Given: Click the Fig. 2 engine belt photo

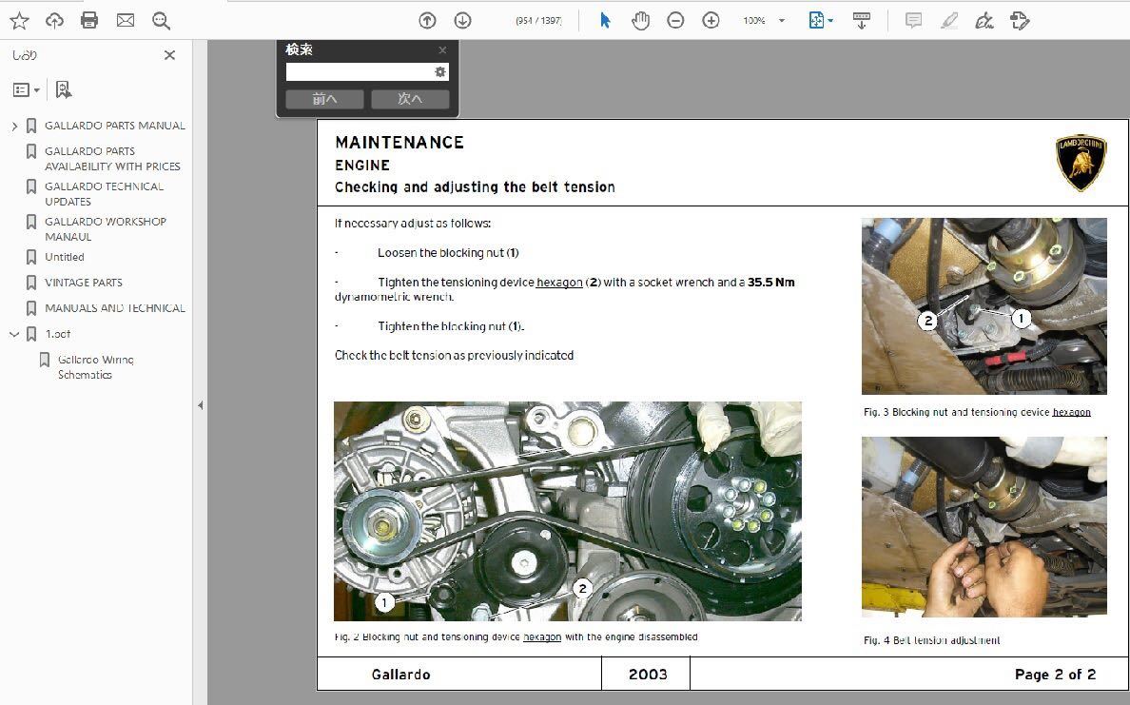Looking at the screenshot, I should tap(567, 511).
